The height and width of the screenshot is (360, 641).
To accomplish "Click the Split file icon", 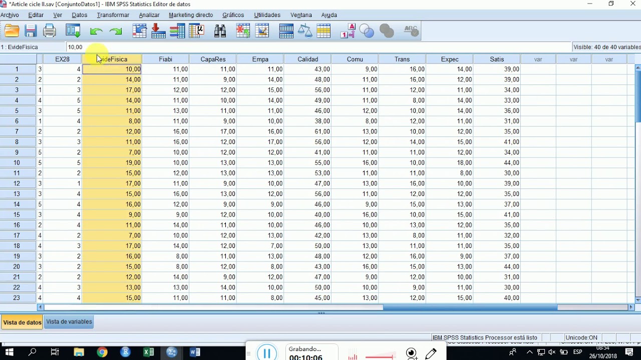I will 286,31.
